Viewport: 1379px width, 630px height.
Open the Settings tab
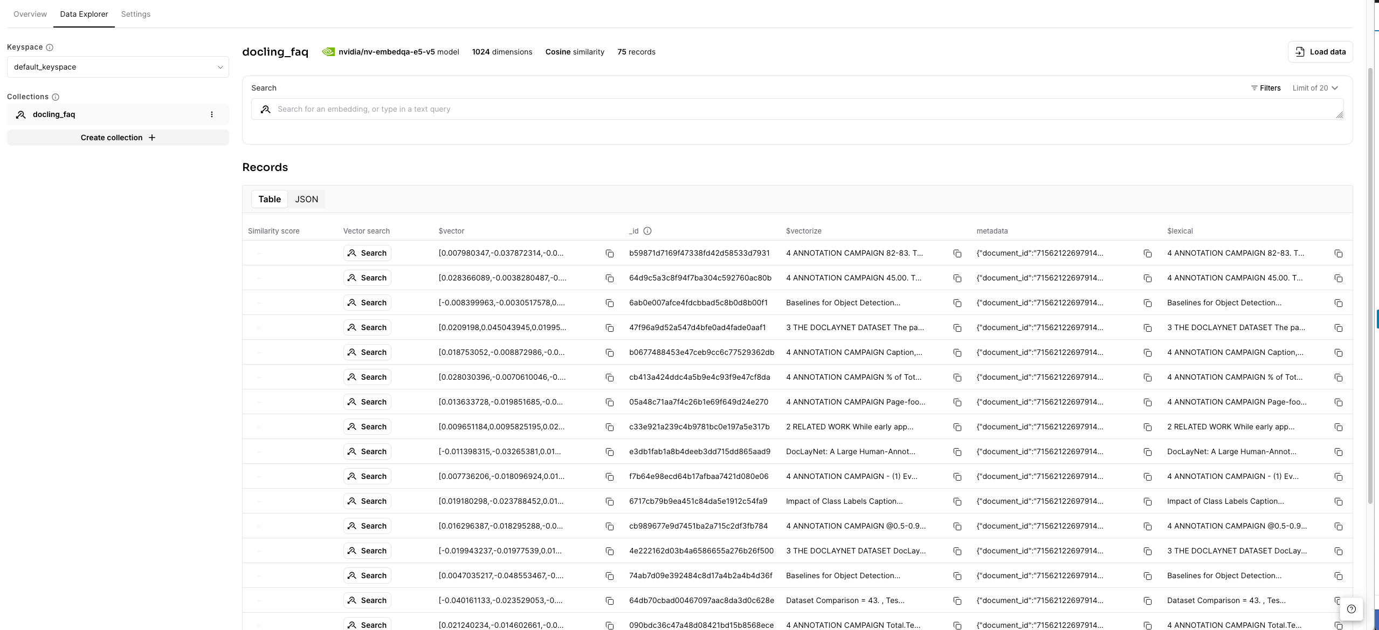pos(135,14)
